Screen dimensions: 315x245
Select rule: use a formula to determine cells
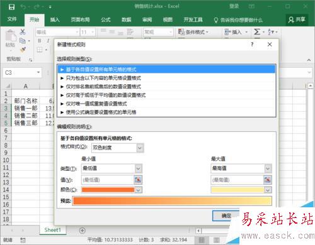click(x=166, y=112)
